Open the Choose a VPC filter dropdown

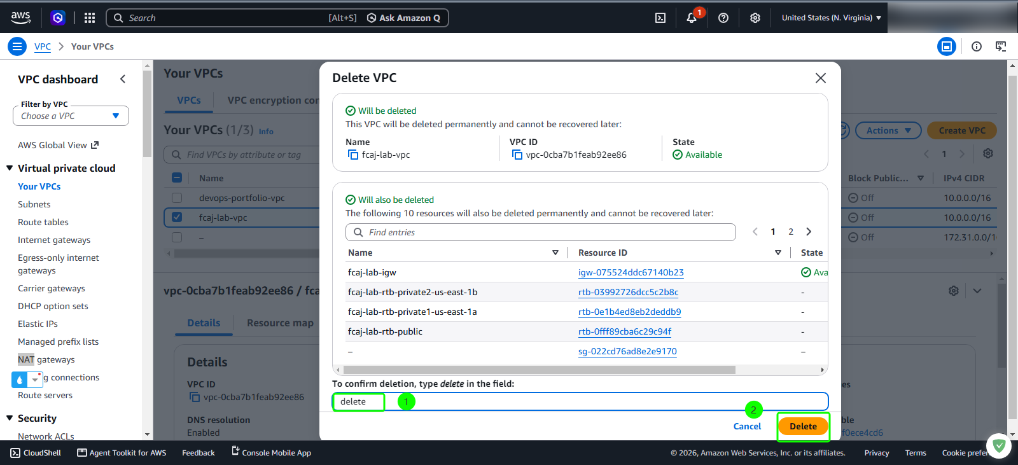pyautogui.click(x=71, y=116)
